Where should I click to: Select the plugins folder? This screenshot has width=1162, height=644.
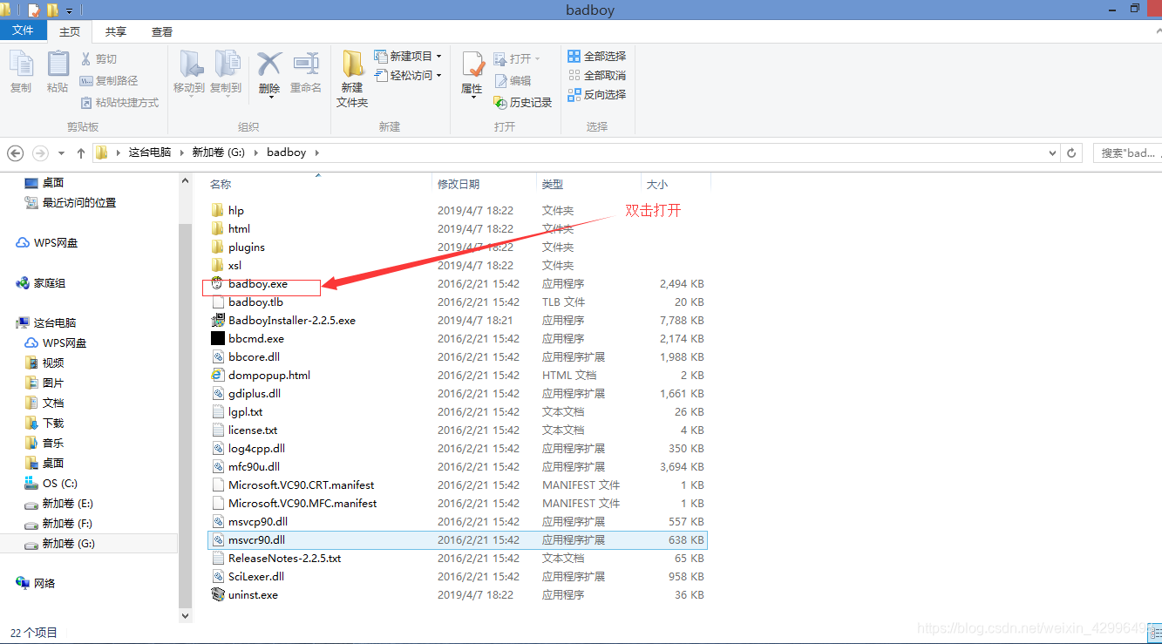click(x=238, y=247)
